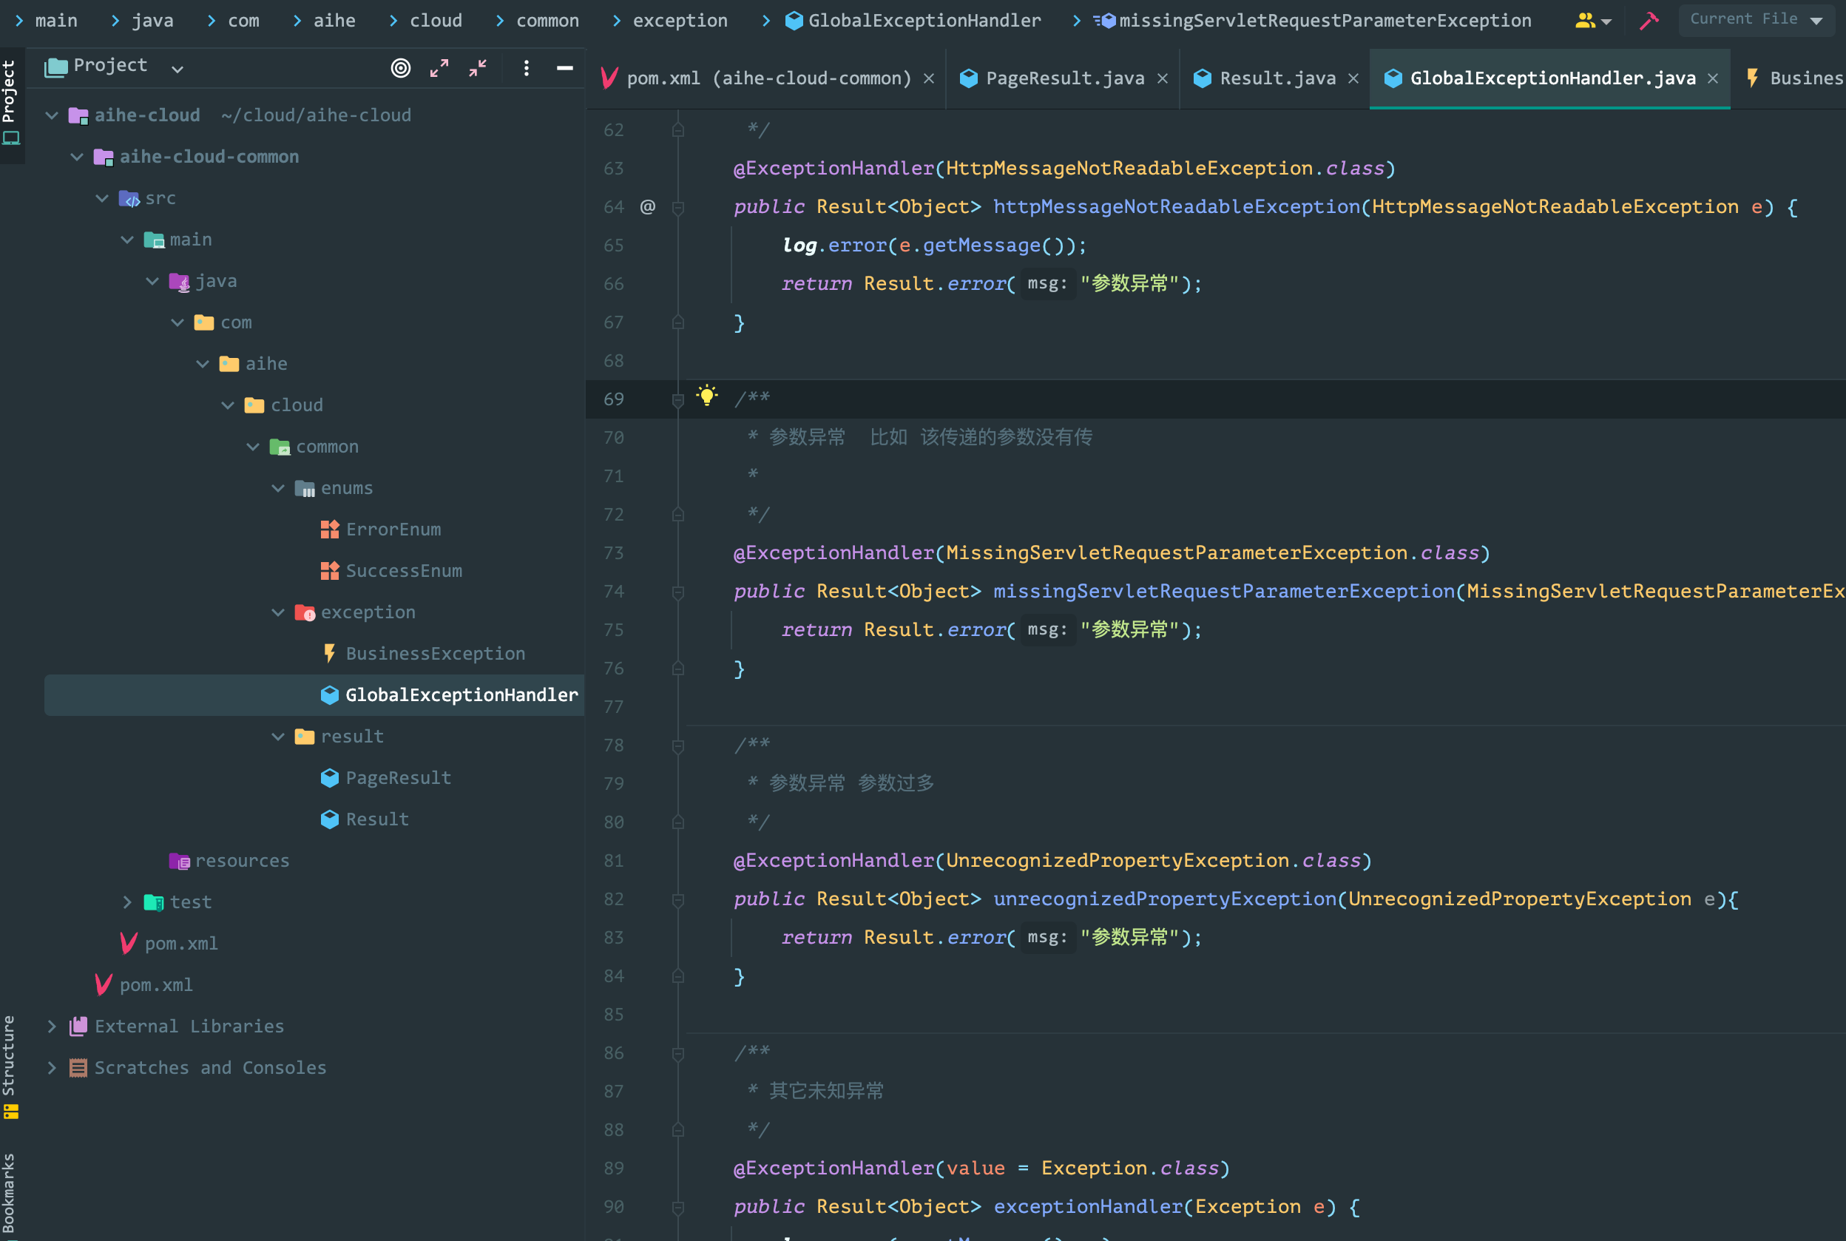The image size is (1846, 1241).
Task: Click Collapse All in Project panel
Action: [x=478, y=68]
